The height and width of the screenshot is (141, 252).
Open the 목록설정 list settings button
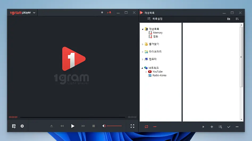[155, 19]
